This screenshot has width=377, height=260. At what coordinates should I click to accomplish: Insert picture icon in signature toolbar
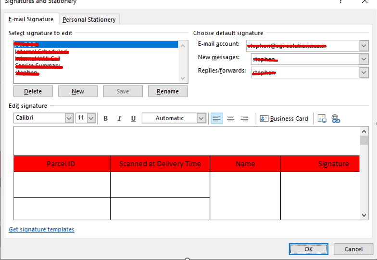[322, 118]
